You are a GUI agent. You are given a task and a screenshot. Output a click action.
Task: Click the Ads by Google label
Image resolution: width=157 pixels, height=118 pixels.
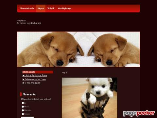point(28,72)
